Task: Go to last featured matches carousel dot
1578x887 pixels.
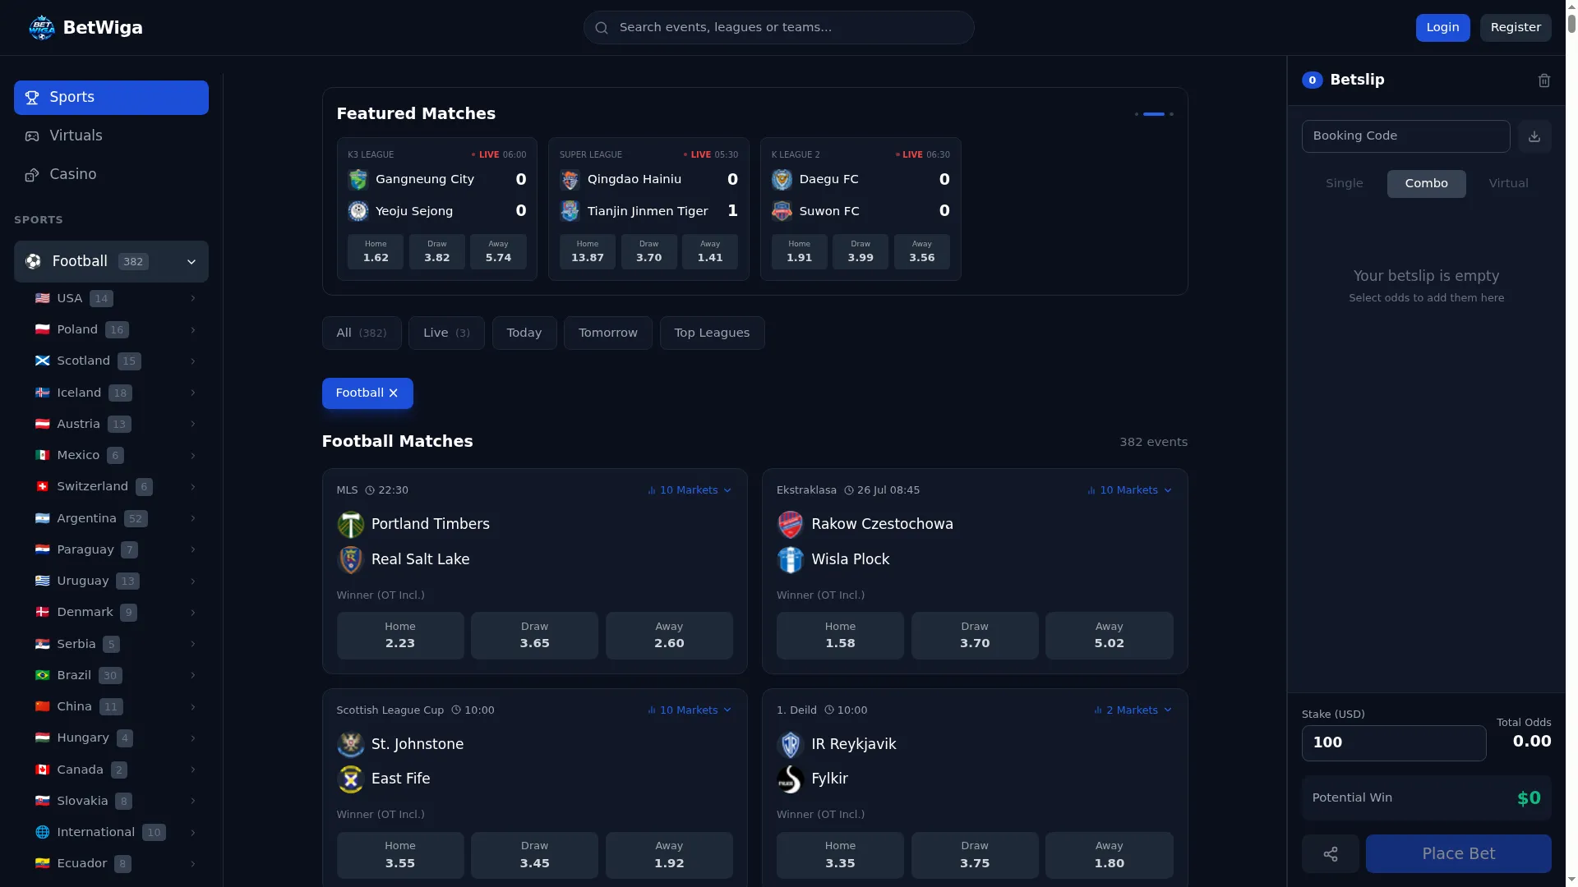Action: [x=1171, y=114]
